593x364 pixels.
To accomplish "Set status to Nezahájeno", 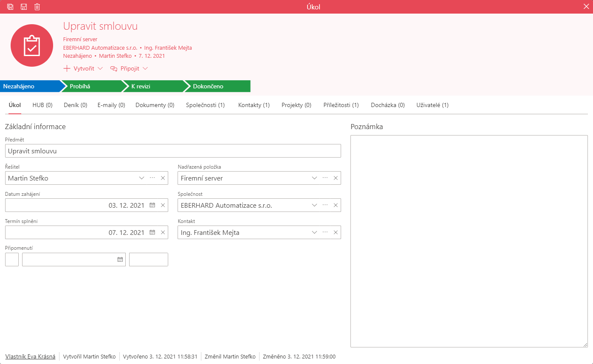I will (31, 86).
